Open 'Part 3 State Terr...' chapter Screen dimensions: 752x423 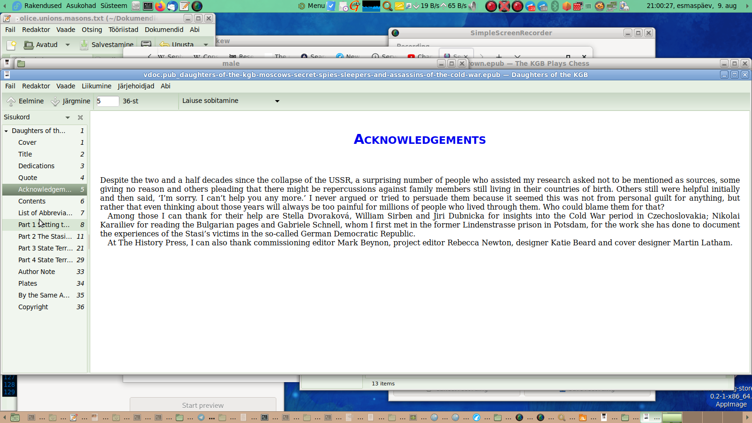45,248
